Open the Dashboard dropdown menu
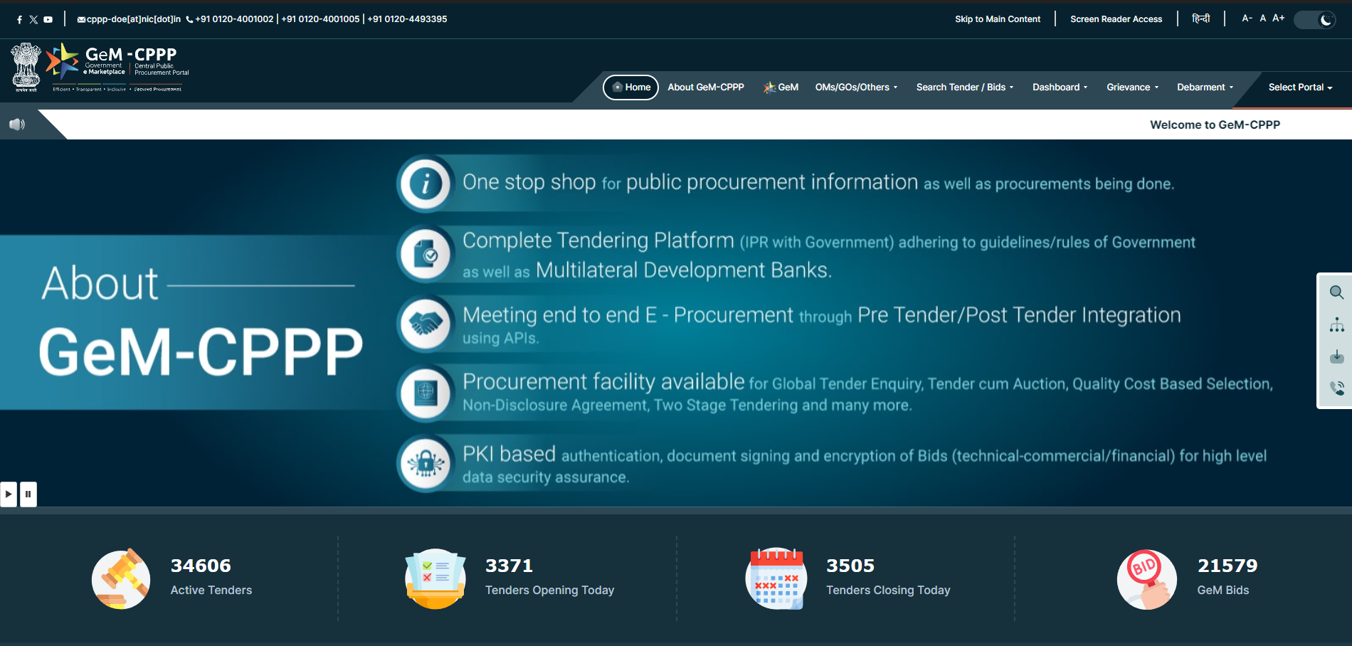The height and width of the screenshot is (646, 1352). [x=1060, y=88]
